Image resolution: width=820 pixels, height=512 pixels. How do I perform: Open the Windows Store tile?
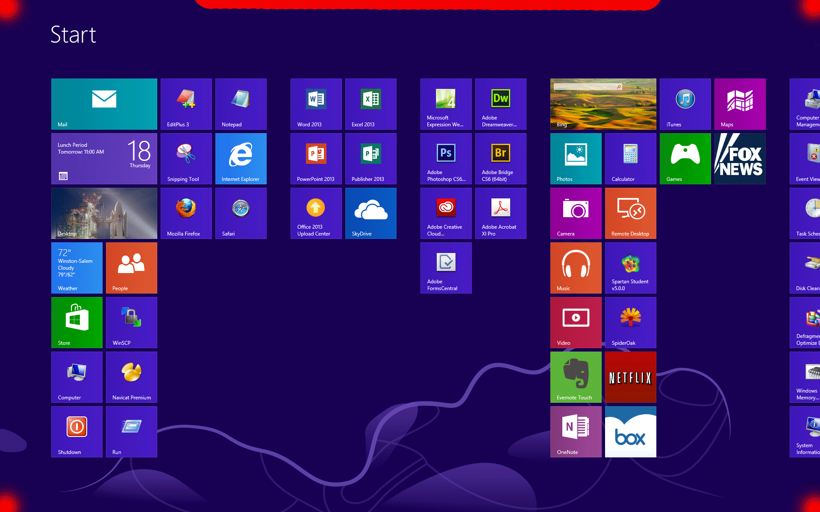(x=77, y=323)
